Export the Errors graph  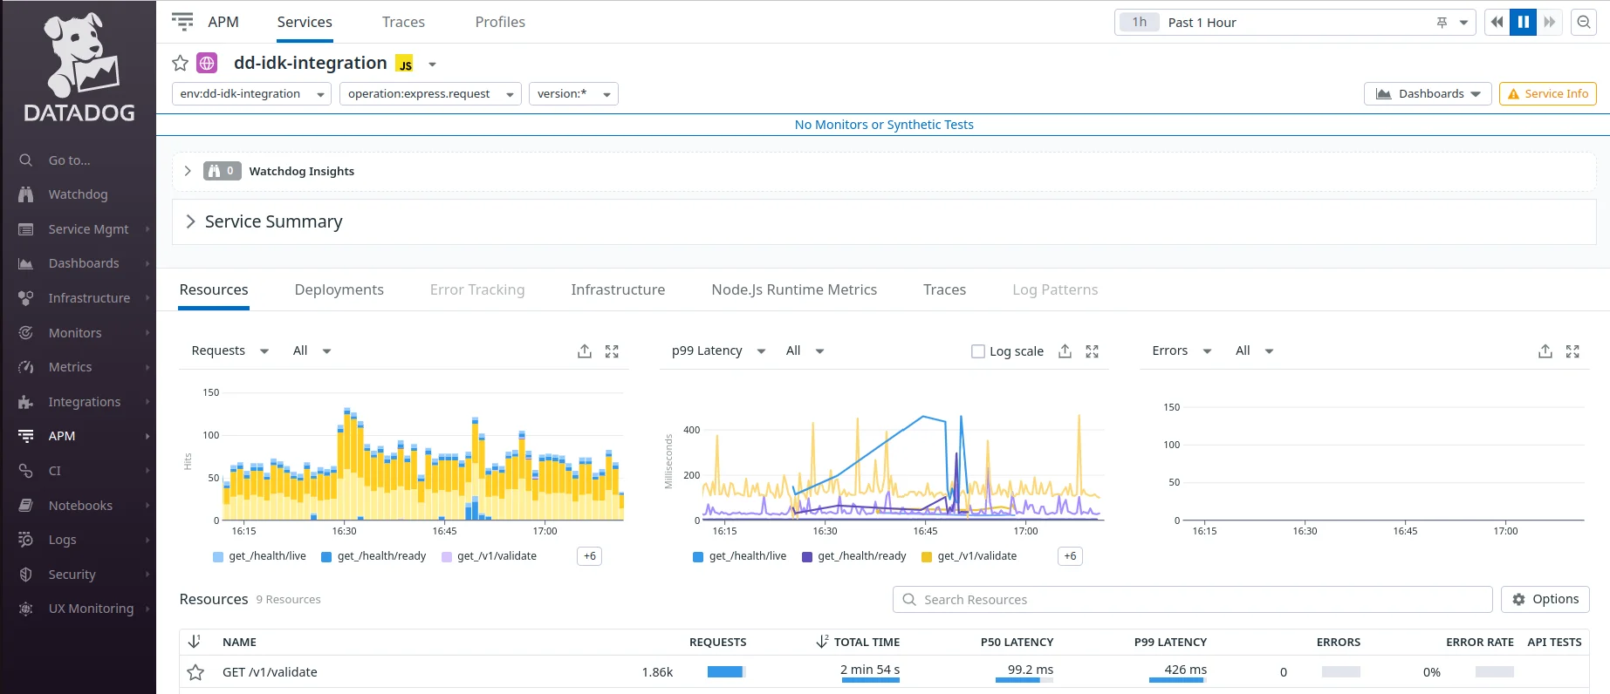point(1545,351)
